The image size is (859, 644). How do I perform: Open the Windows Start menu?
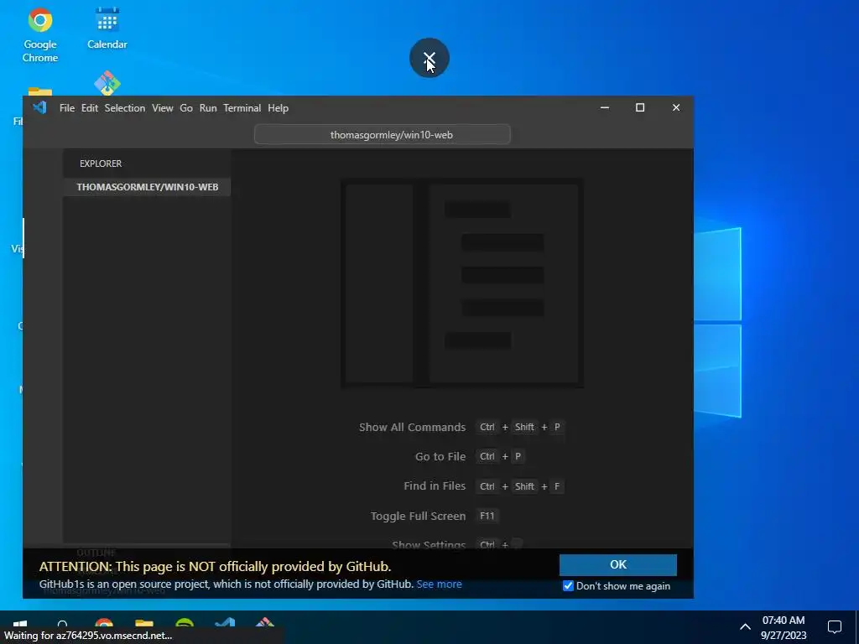click(20, 623)
